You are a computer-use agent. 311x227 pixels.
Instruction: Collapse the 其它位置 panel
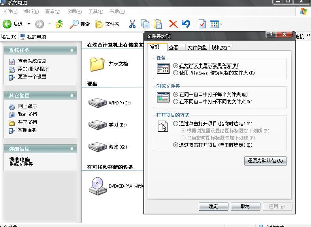(x=72, y=95)
